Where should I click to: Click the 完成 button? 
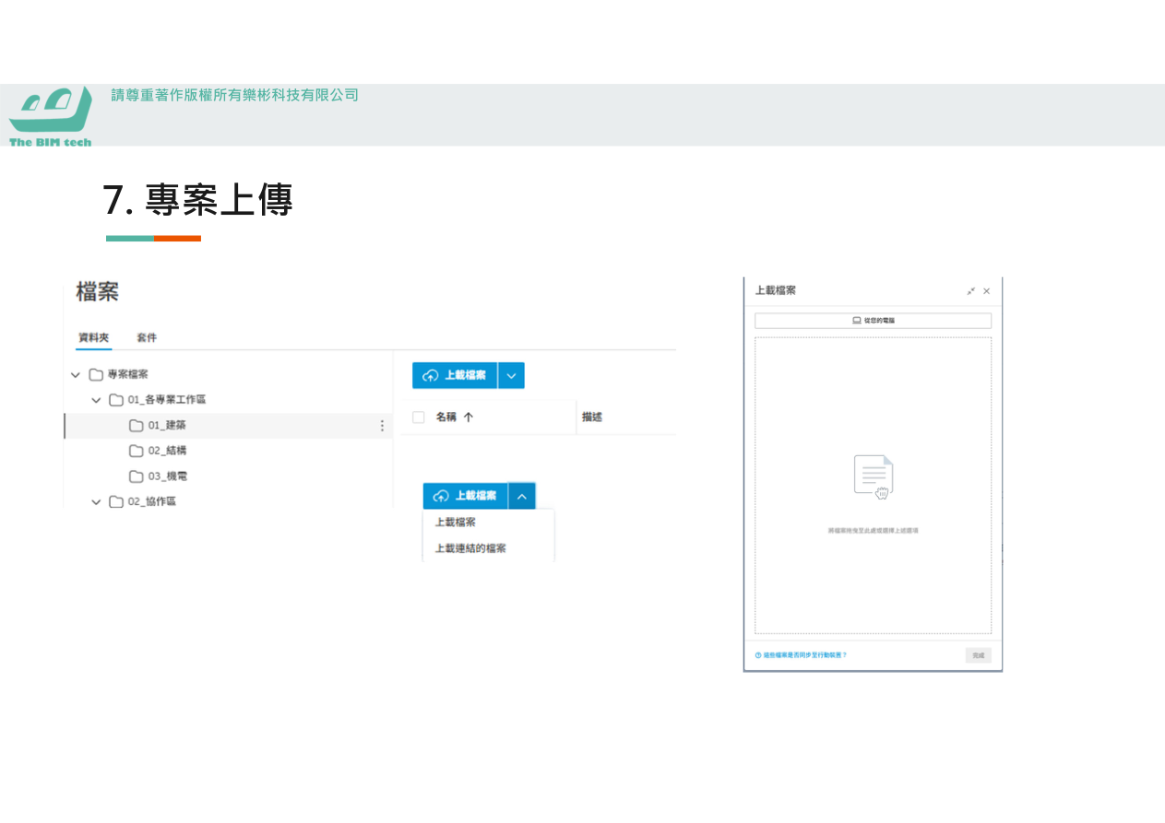979,655
